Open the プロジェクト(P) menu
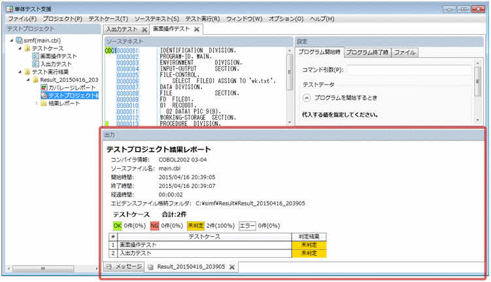Screen dimensions: 491x282 [x=63, y=19]
